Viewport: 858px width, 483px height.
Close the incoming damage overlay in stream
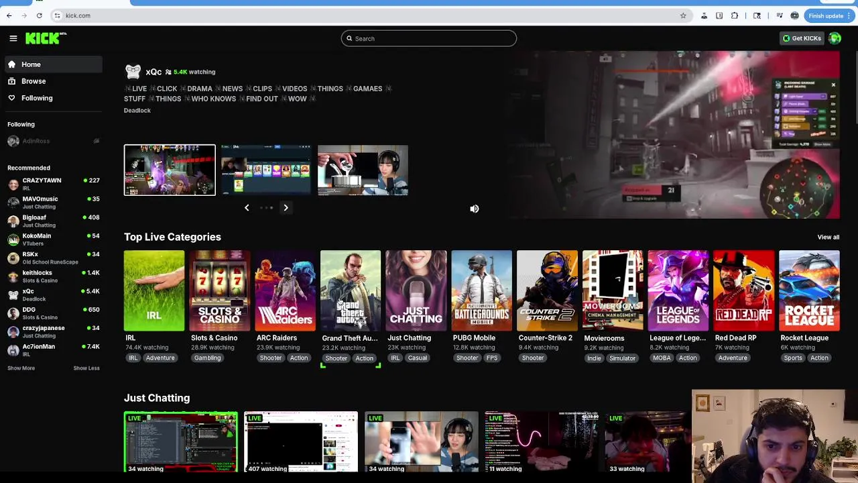833,85
